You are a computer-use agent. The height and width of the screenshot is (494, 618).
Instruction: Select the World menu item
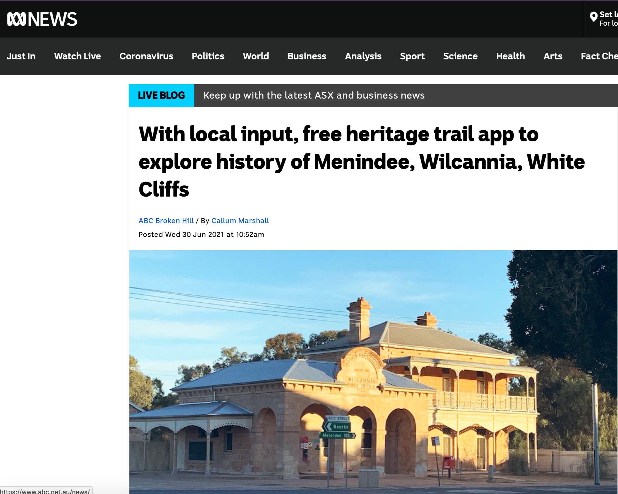click(x=256, y=56)
